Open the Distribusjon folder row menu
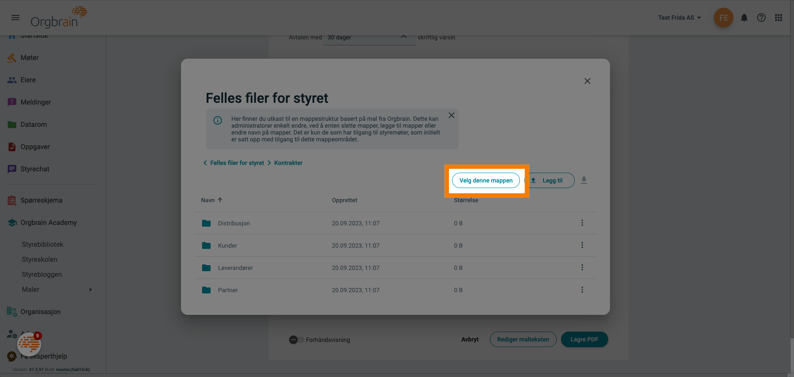The image size is (794, 377). tap(582, 223)
